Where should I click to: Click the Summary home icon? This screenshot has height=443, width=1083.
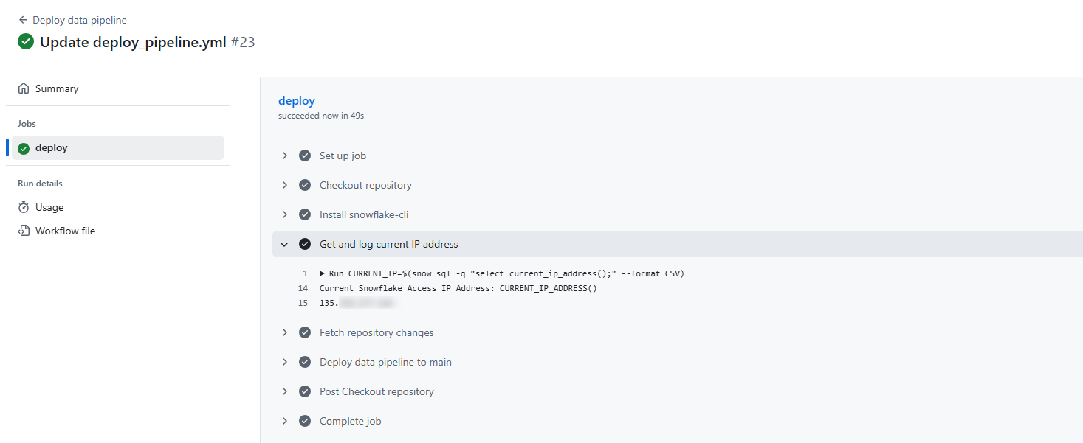tap(24, 88)
